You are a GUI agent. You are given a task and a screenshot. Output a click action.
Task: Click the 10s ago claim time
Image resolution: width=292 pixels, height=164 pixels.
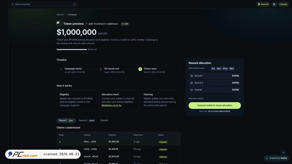[x=137, y=149]
